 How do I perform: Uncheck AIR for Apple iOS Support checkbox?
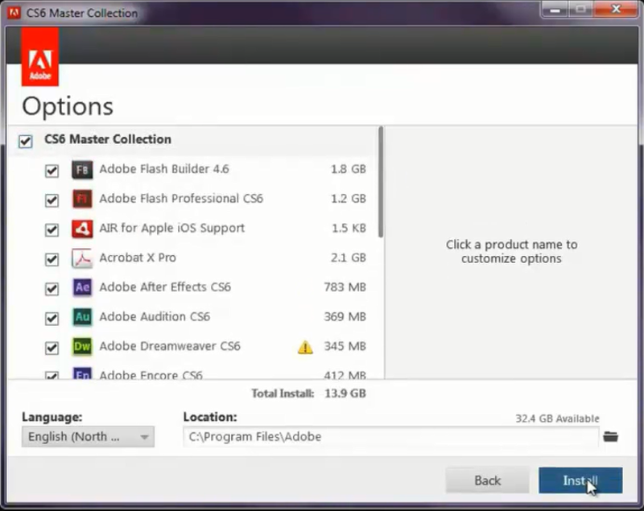[52, 229]
